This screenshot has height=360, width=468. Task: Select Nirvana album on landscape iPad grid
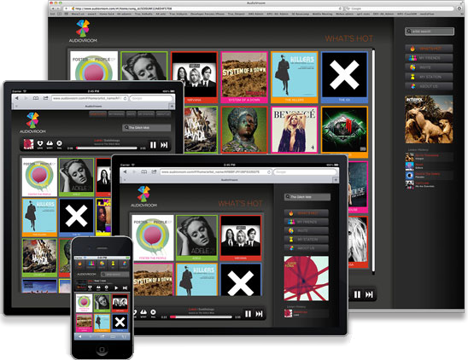click(x=241, y=238)
